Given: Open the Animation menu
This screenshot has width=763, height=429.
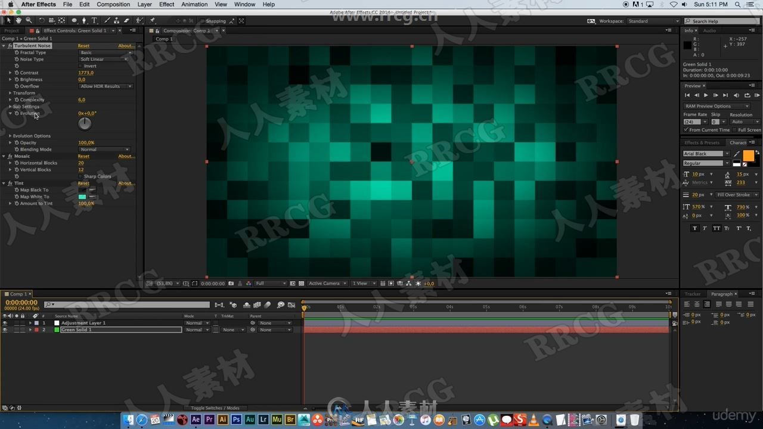Looking at the screenshot, I should click(x=194, y=4).
